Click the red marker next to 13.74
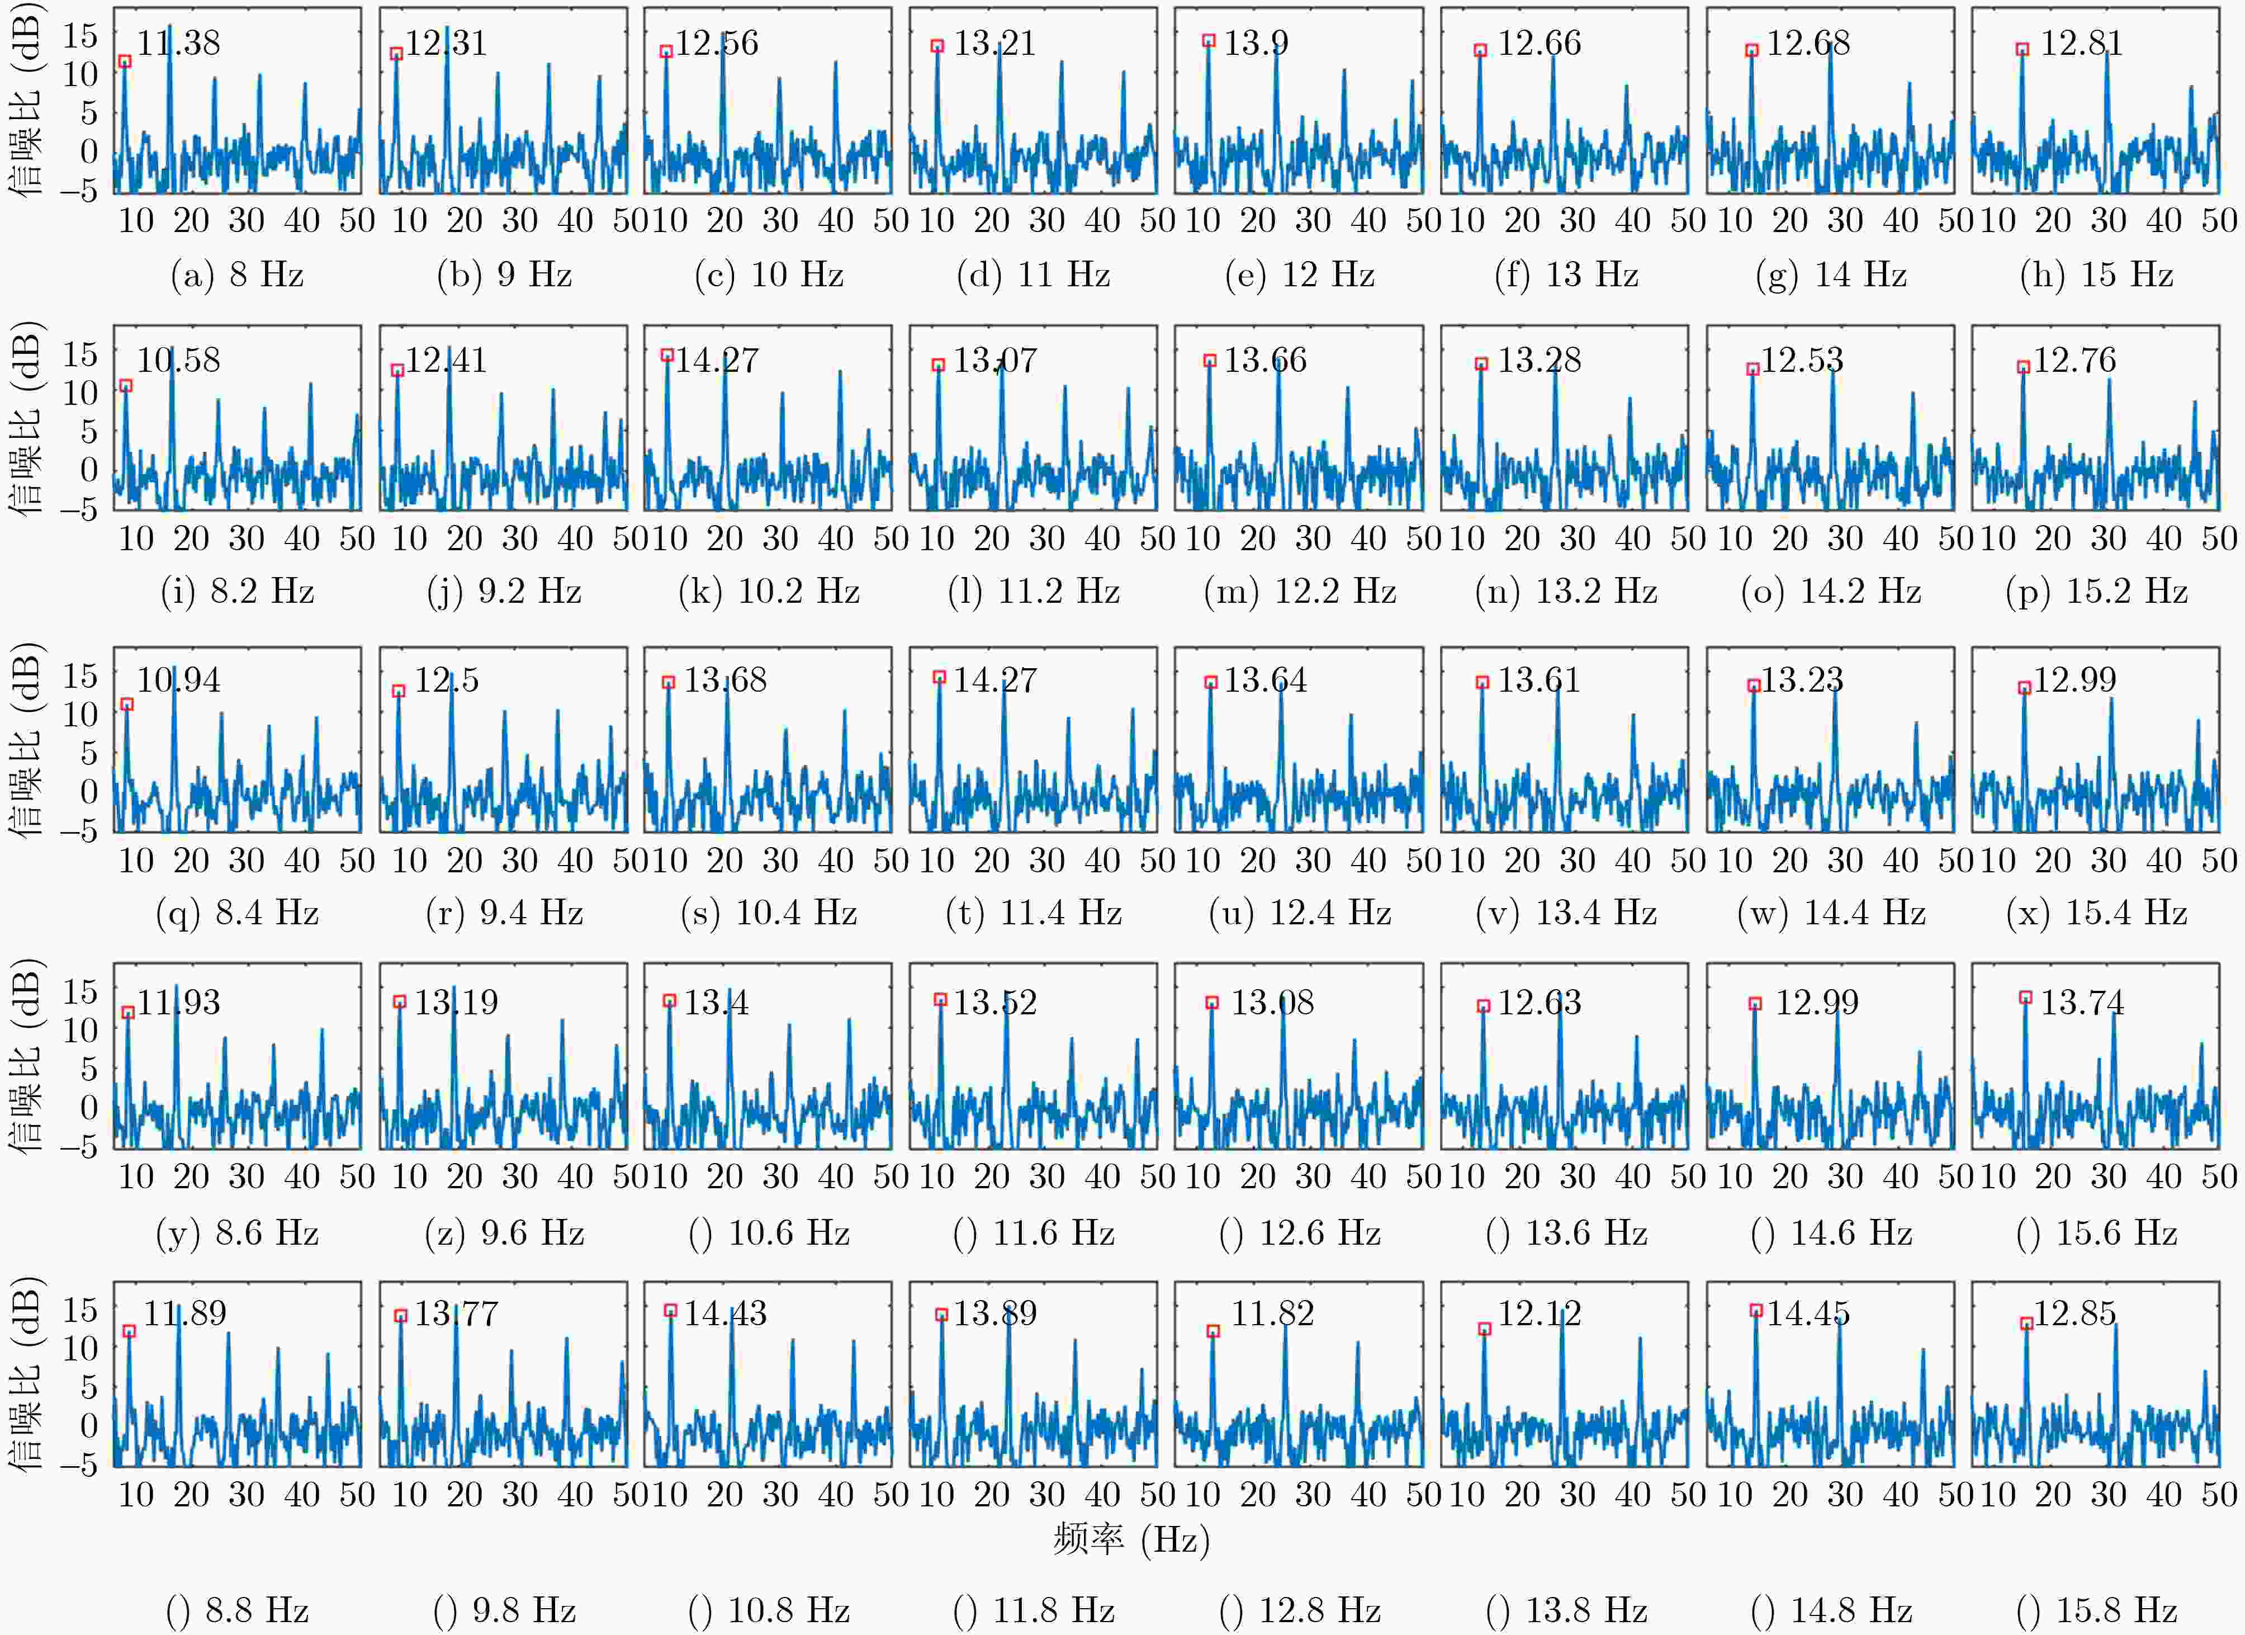2245x1635 pixels. click(2025, 997)
